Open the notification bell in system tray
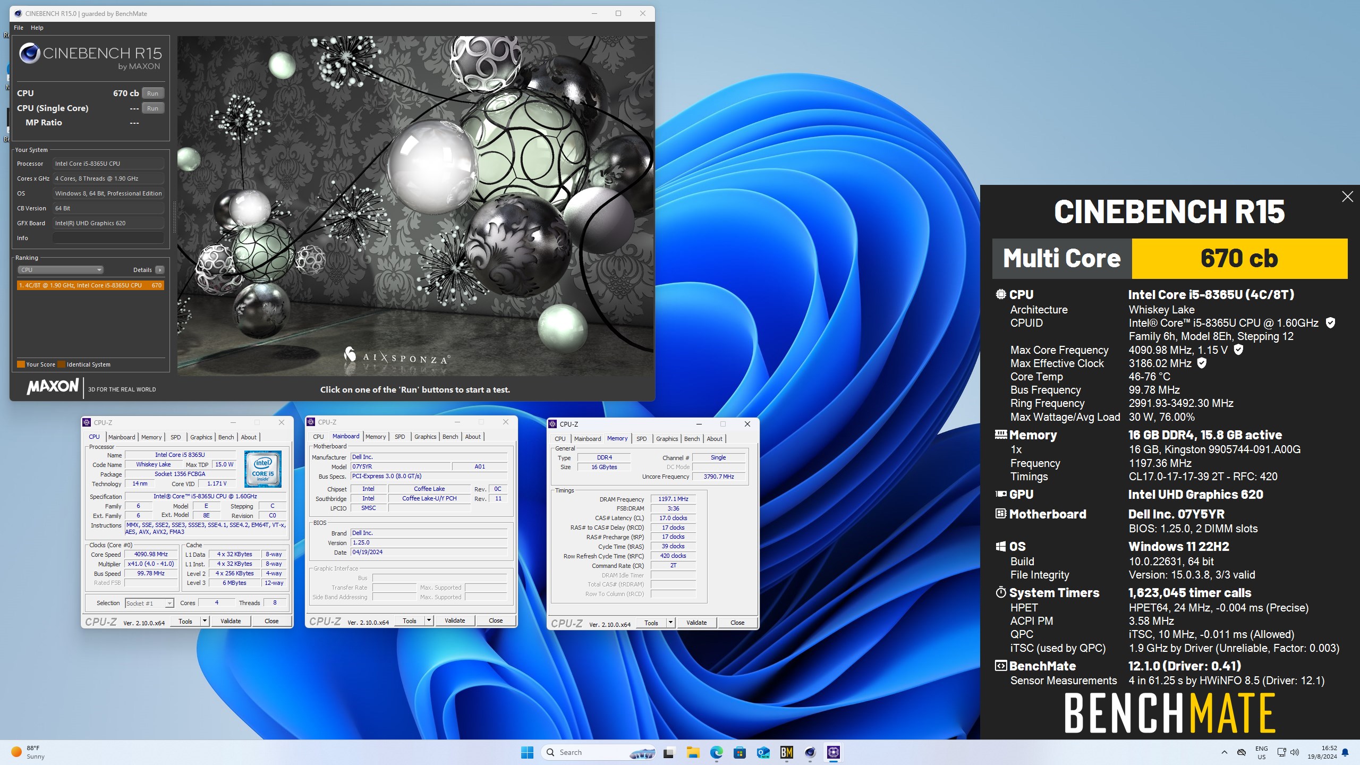This screenshot has width=1360, height=765. tap(1345, 752)
